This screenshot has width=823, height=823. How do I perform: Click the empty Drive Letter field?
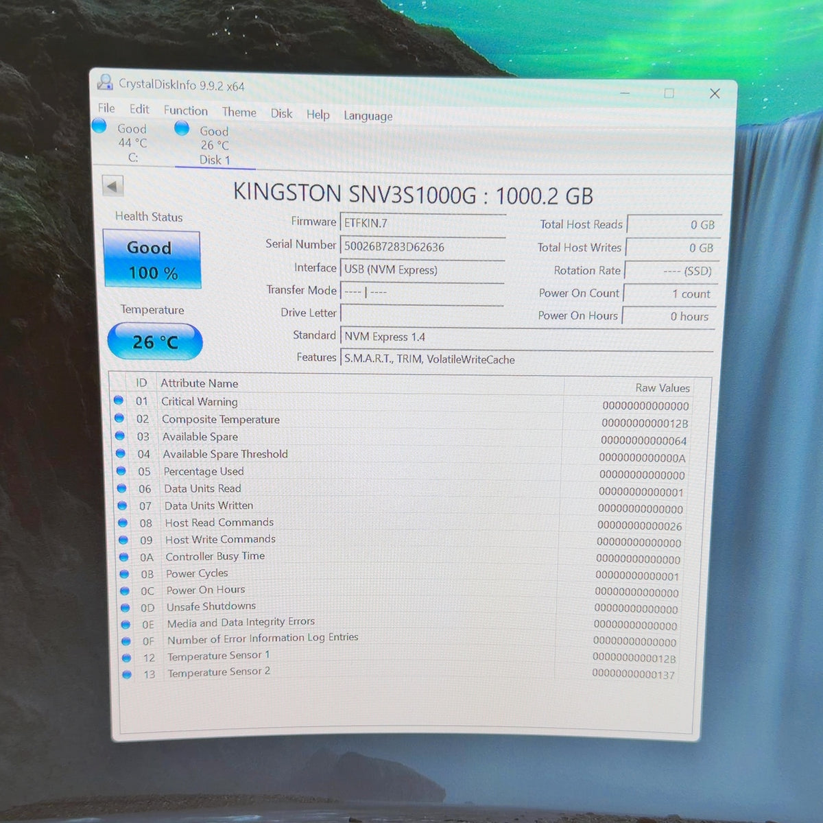click(x=421, y=314)
